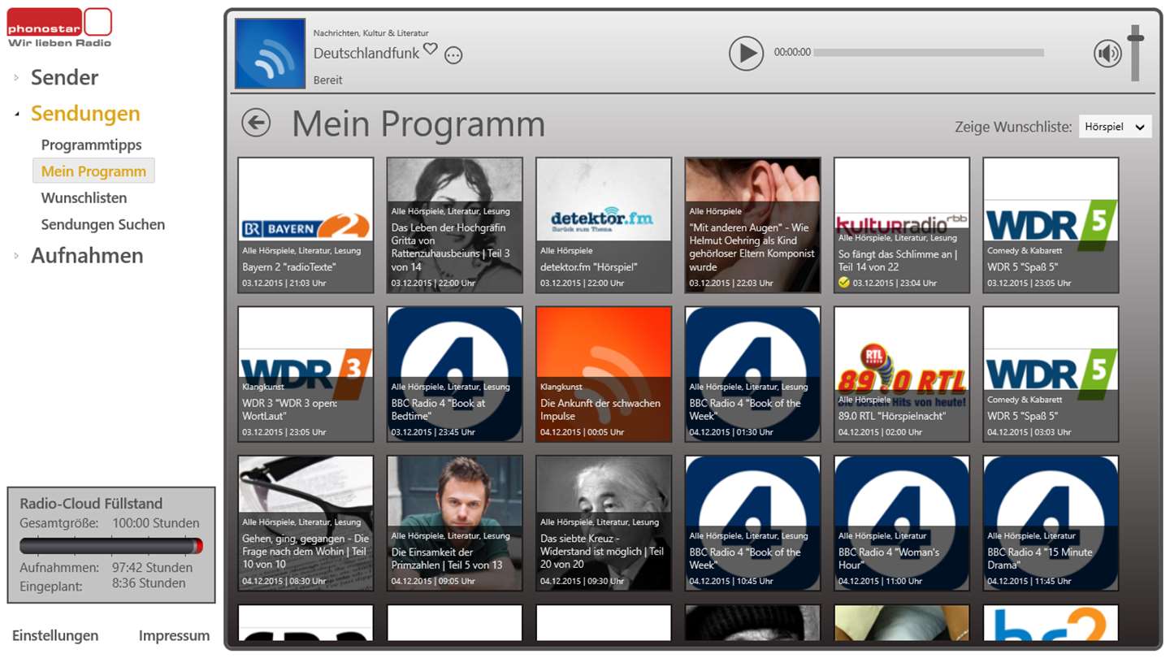
Task: Click the play button in the player bar
Action: 746,54
